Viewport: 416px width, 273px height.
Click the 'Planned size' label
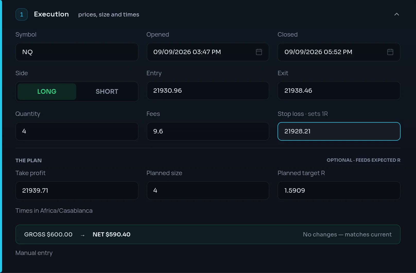point(164,173)
